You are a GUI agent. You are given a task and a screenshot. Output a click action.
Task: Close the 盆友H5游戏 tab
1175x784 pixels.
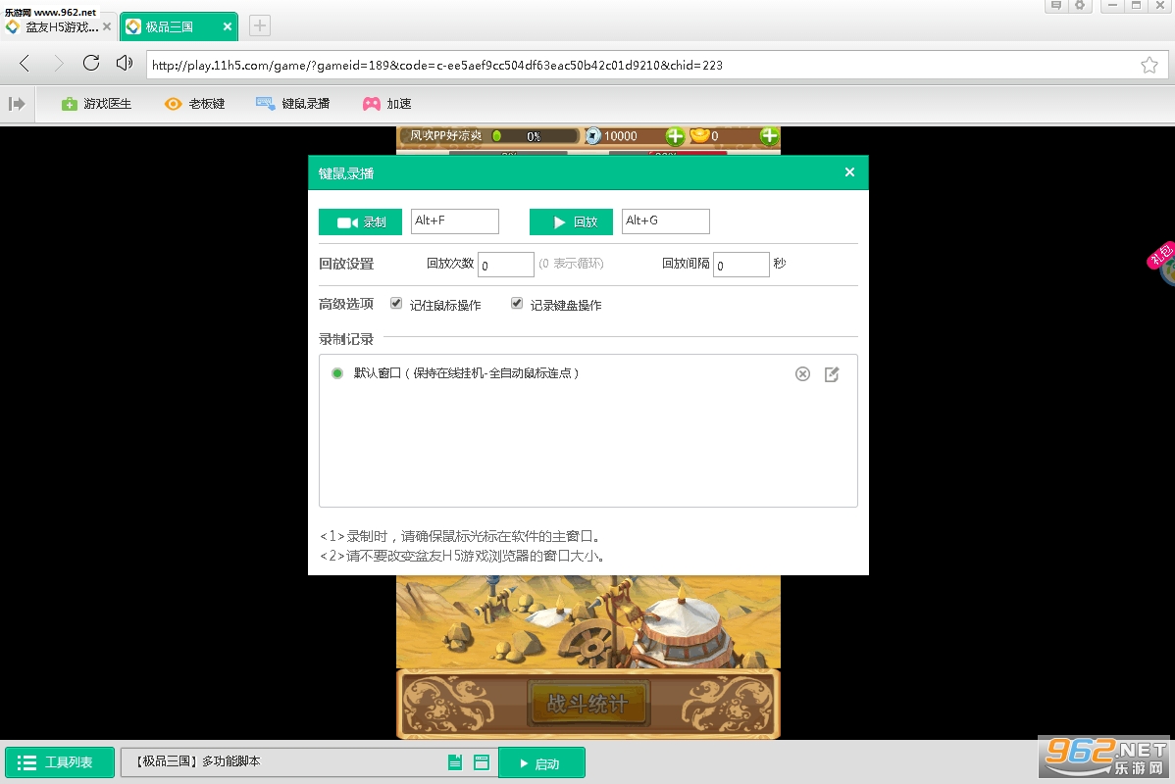click(x=107, y=26)
